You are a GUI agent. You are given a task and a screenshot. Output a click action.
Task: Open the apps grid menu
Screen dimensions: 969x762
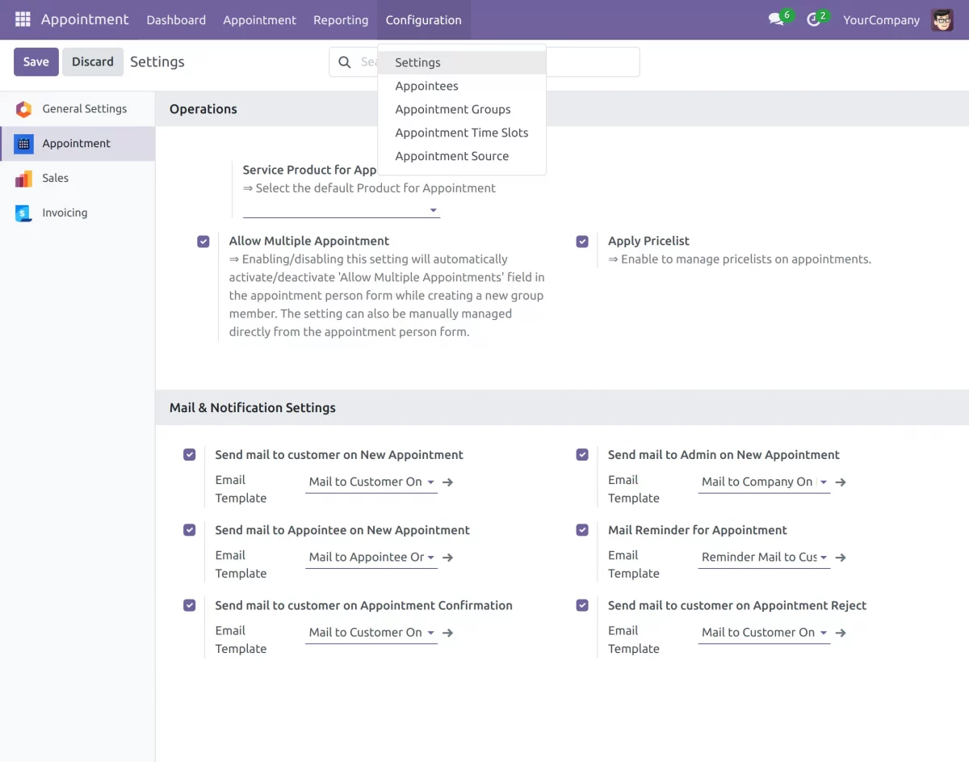click(x=22, y=19)
